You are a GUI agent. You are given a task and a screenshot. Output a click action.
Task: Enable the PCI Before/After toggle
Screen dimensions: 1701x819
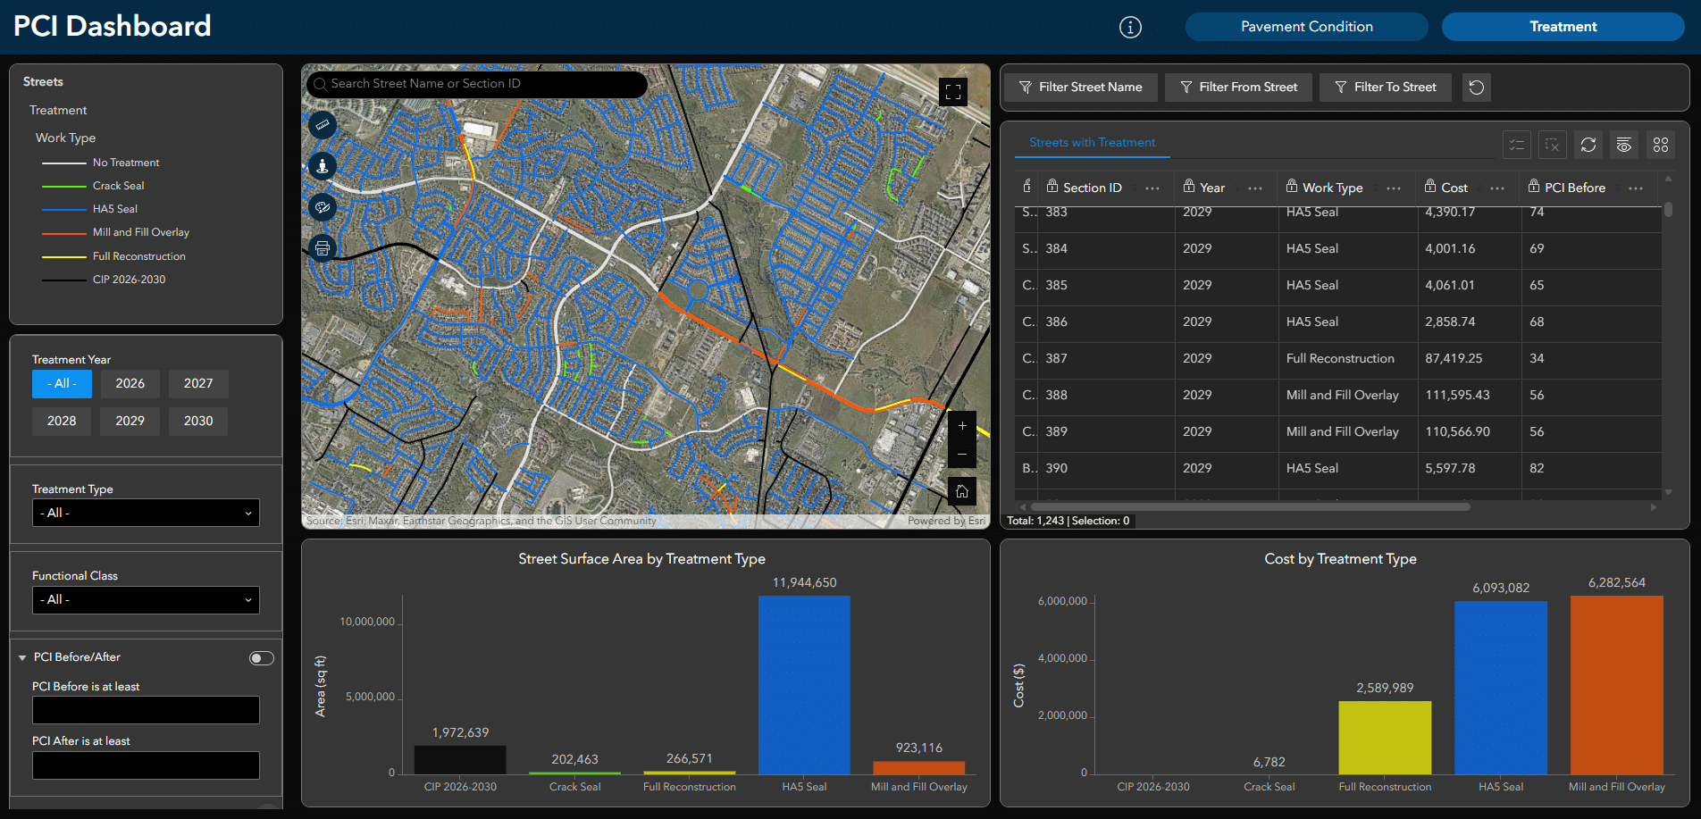pos(261,657)
